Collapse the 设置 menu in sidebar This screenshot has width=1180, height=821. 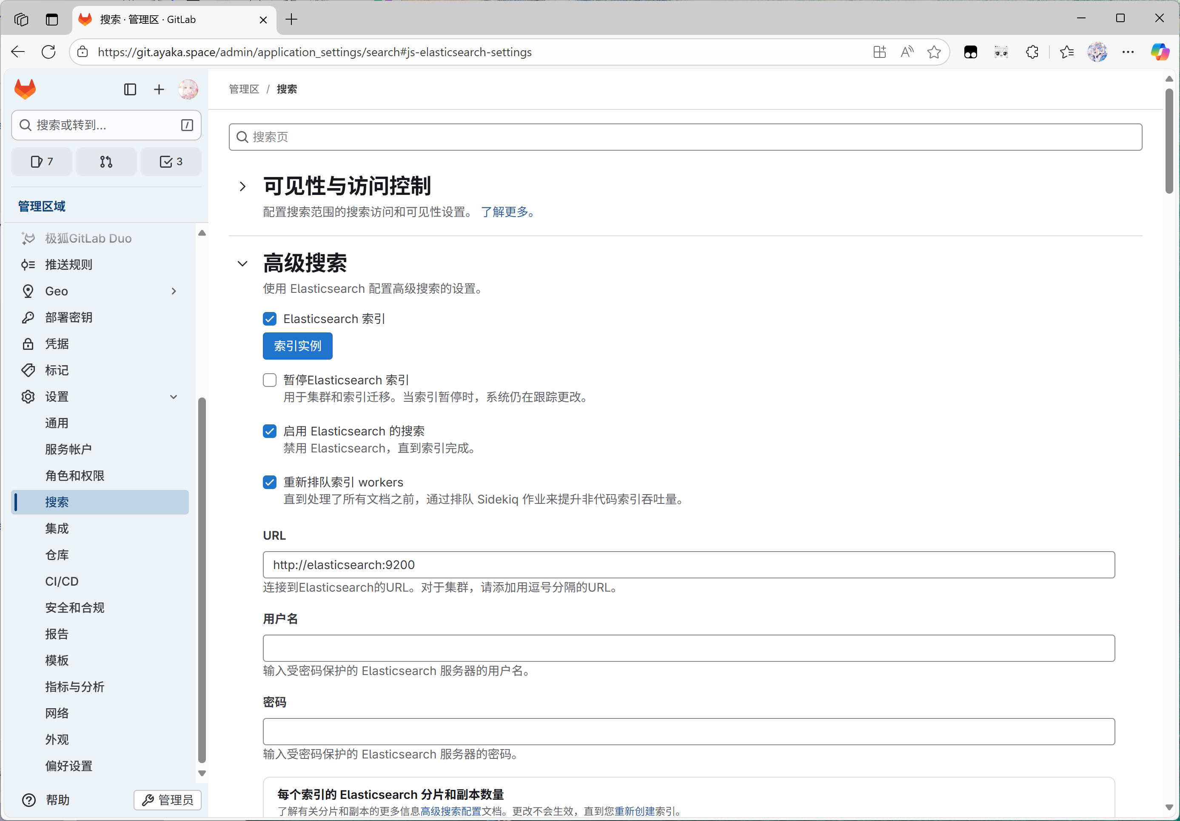coord(173,397)
